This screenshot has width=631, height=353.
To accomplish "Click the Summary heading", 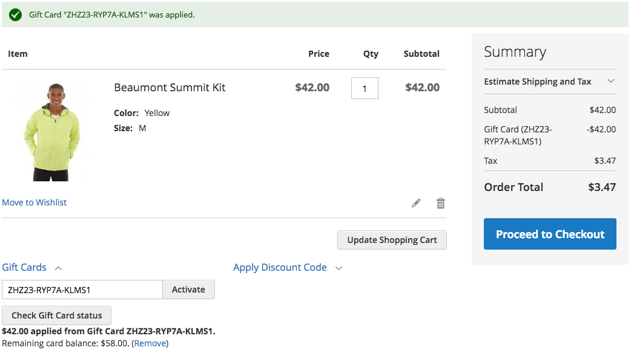I will (x=515, y=52).
